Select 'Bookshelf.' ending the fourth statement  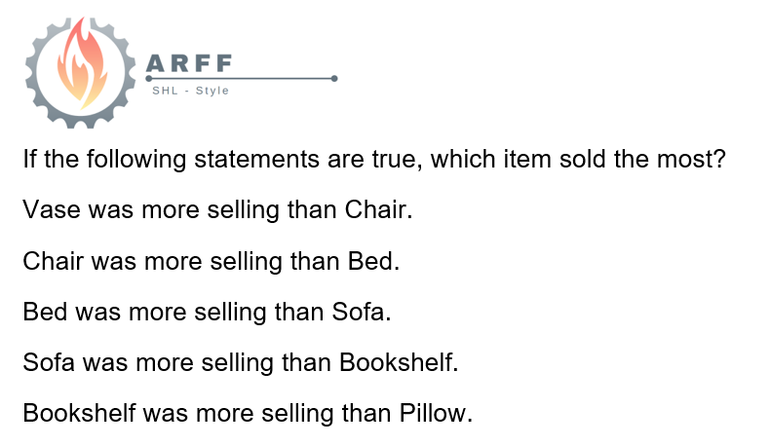point(399,362)
